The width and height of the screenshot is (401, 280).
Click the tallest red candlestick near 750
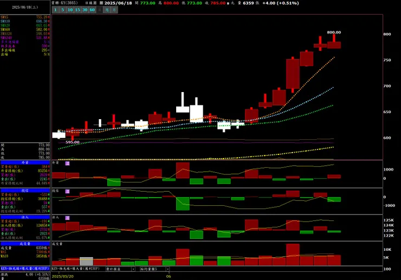[x=293, y=74]
